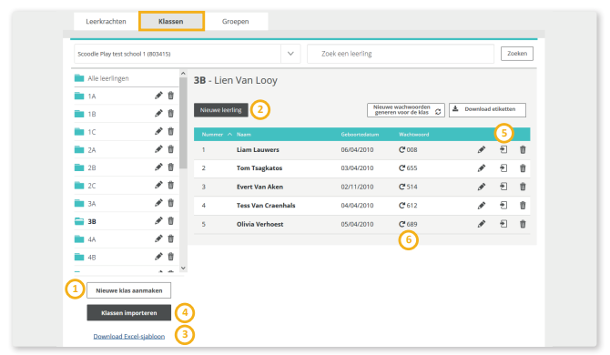The image size is (610, 355).
Task: Focus the Zoek een leerling field
Action: 401,54
